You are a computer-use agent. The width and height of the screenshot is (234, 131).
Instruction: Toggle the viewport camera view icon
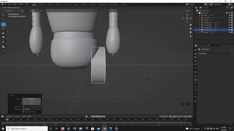pos(190,32)
